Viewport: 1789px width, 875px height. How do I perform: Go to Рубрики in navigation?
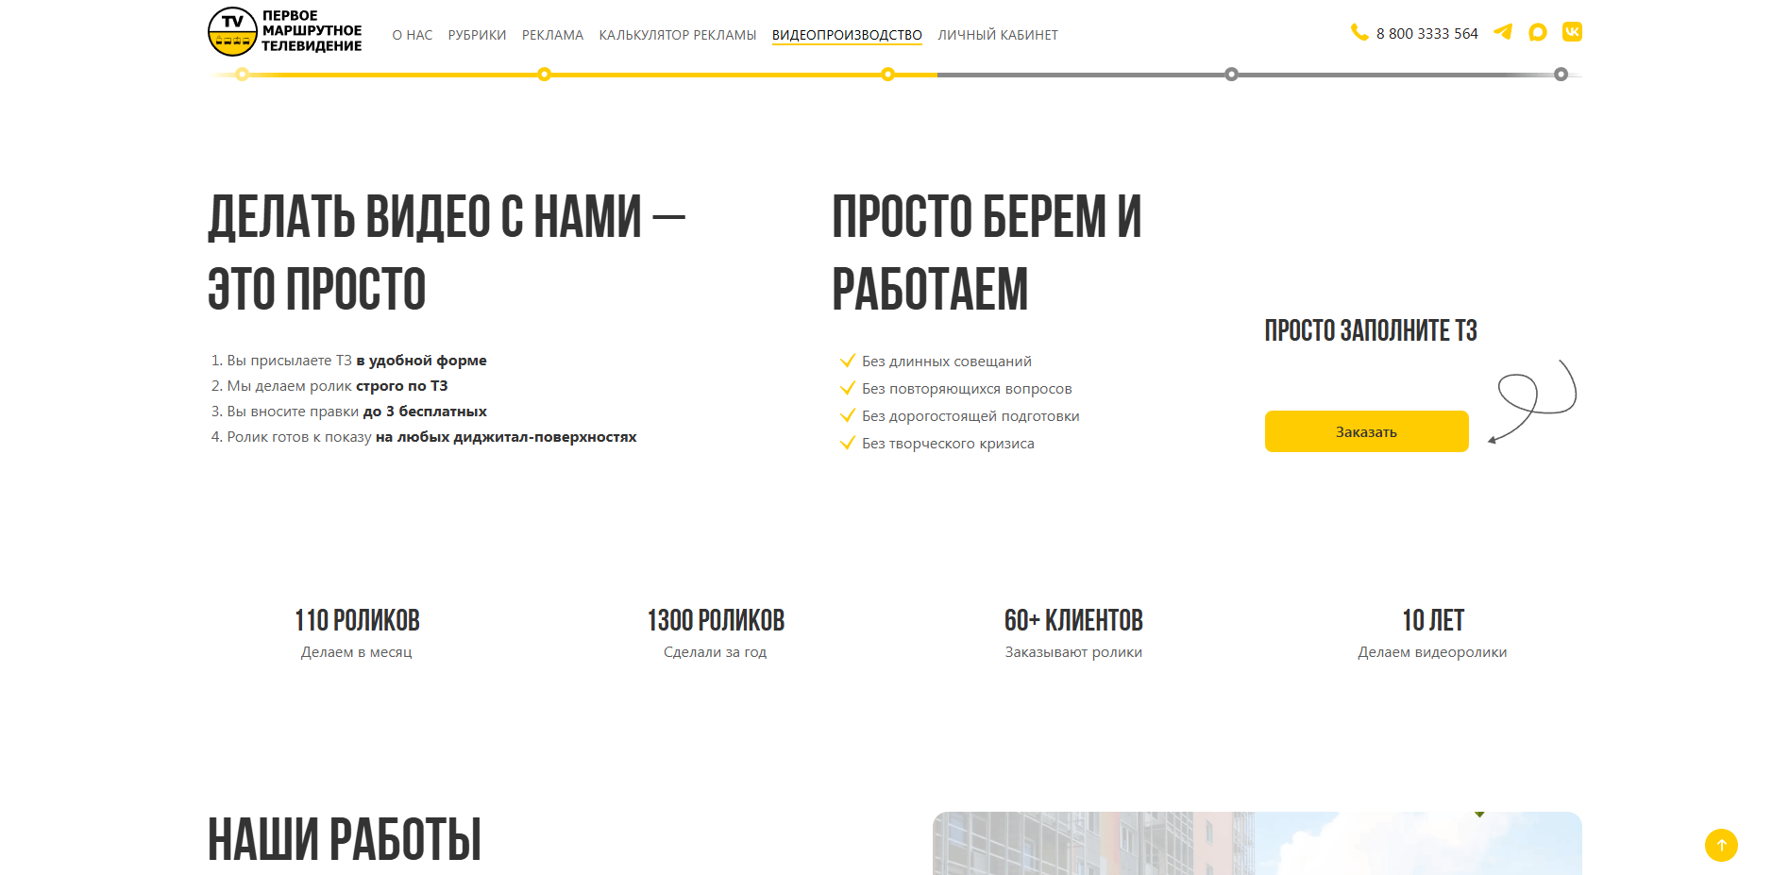(477, 35)
